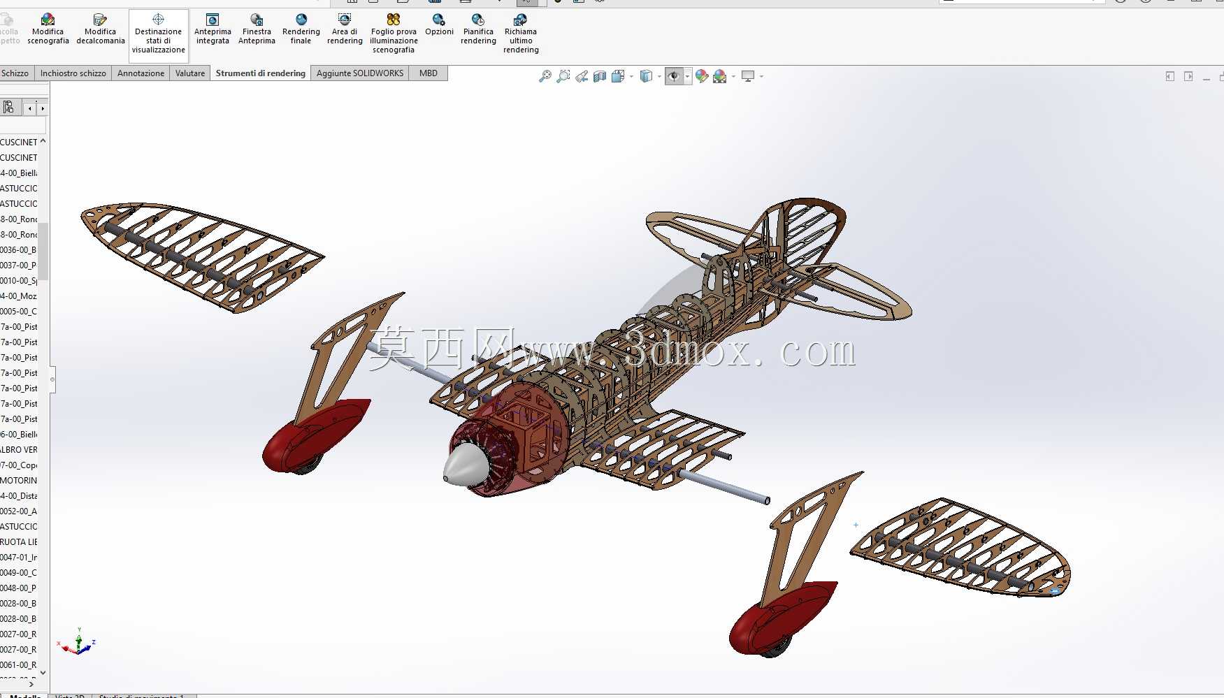Click the XYZ orientation triad
This screenshot has height=698, width=1224.
point(78,641)
